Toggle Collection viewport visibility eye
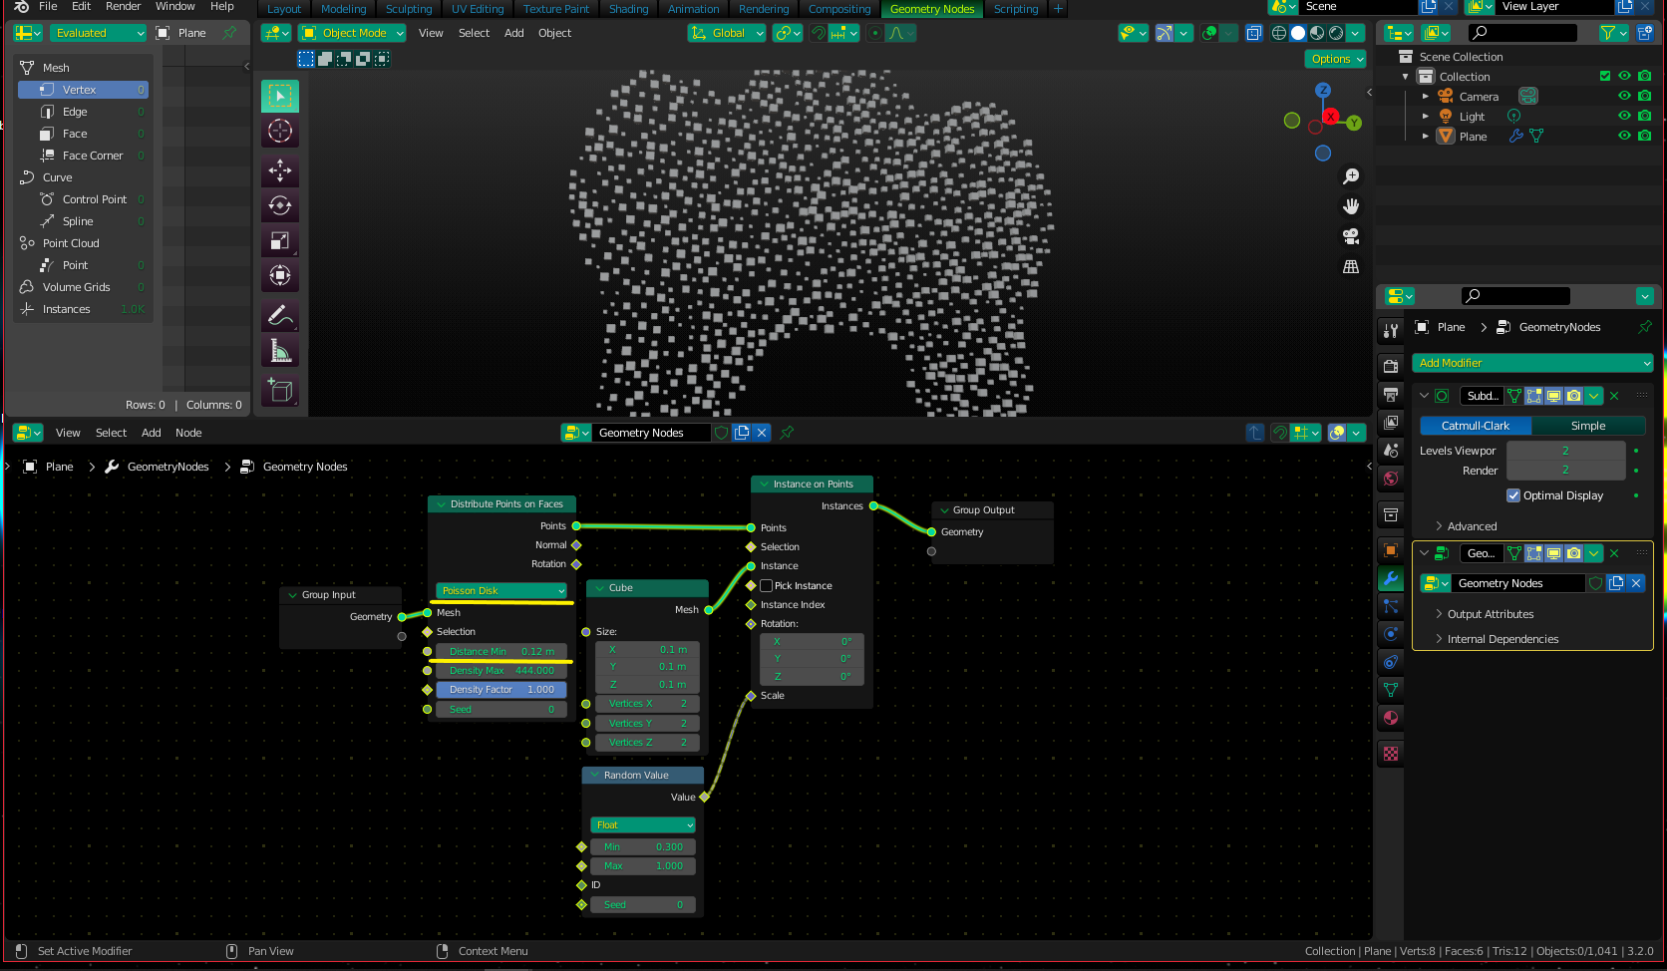The image size is (1667, 971). (x=1624, y=76)
